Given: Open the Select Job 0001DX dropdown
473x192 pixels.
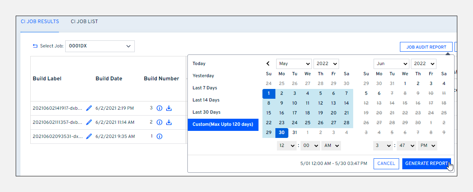Looking at the screenshot, I should click(100, 46).
